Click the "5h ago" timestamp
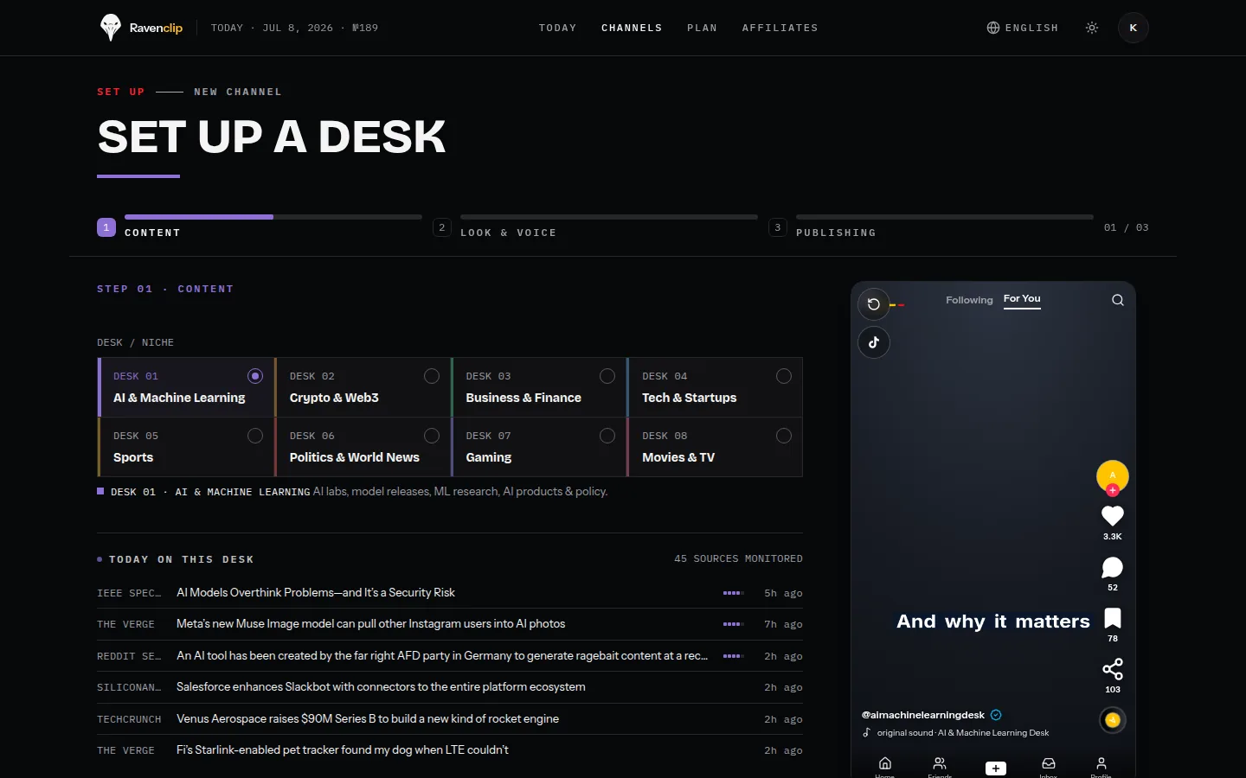Screen dimensions: 1246x778 pyautogui.click(x=783, y=593)
